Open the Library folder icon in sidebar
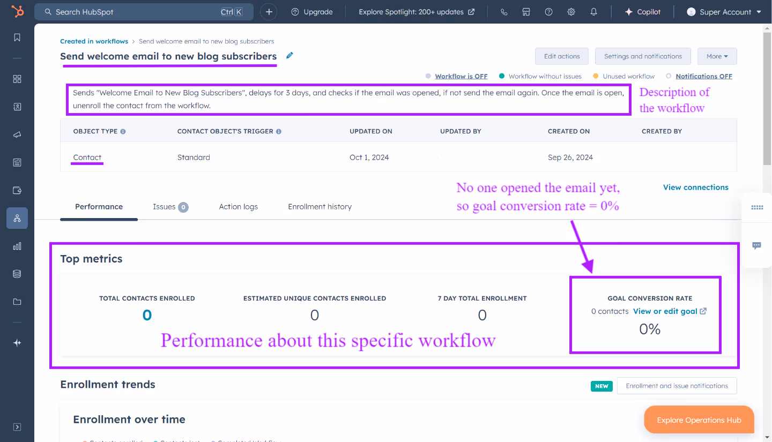Viewport: 772px width, 442px height. pos(17,302)
